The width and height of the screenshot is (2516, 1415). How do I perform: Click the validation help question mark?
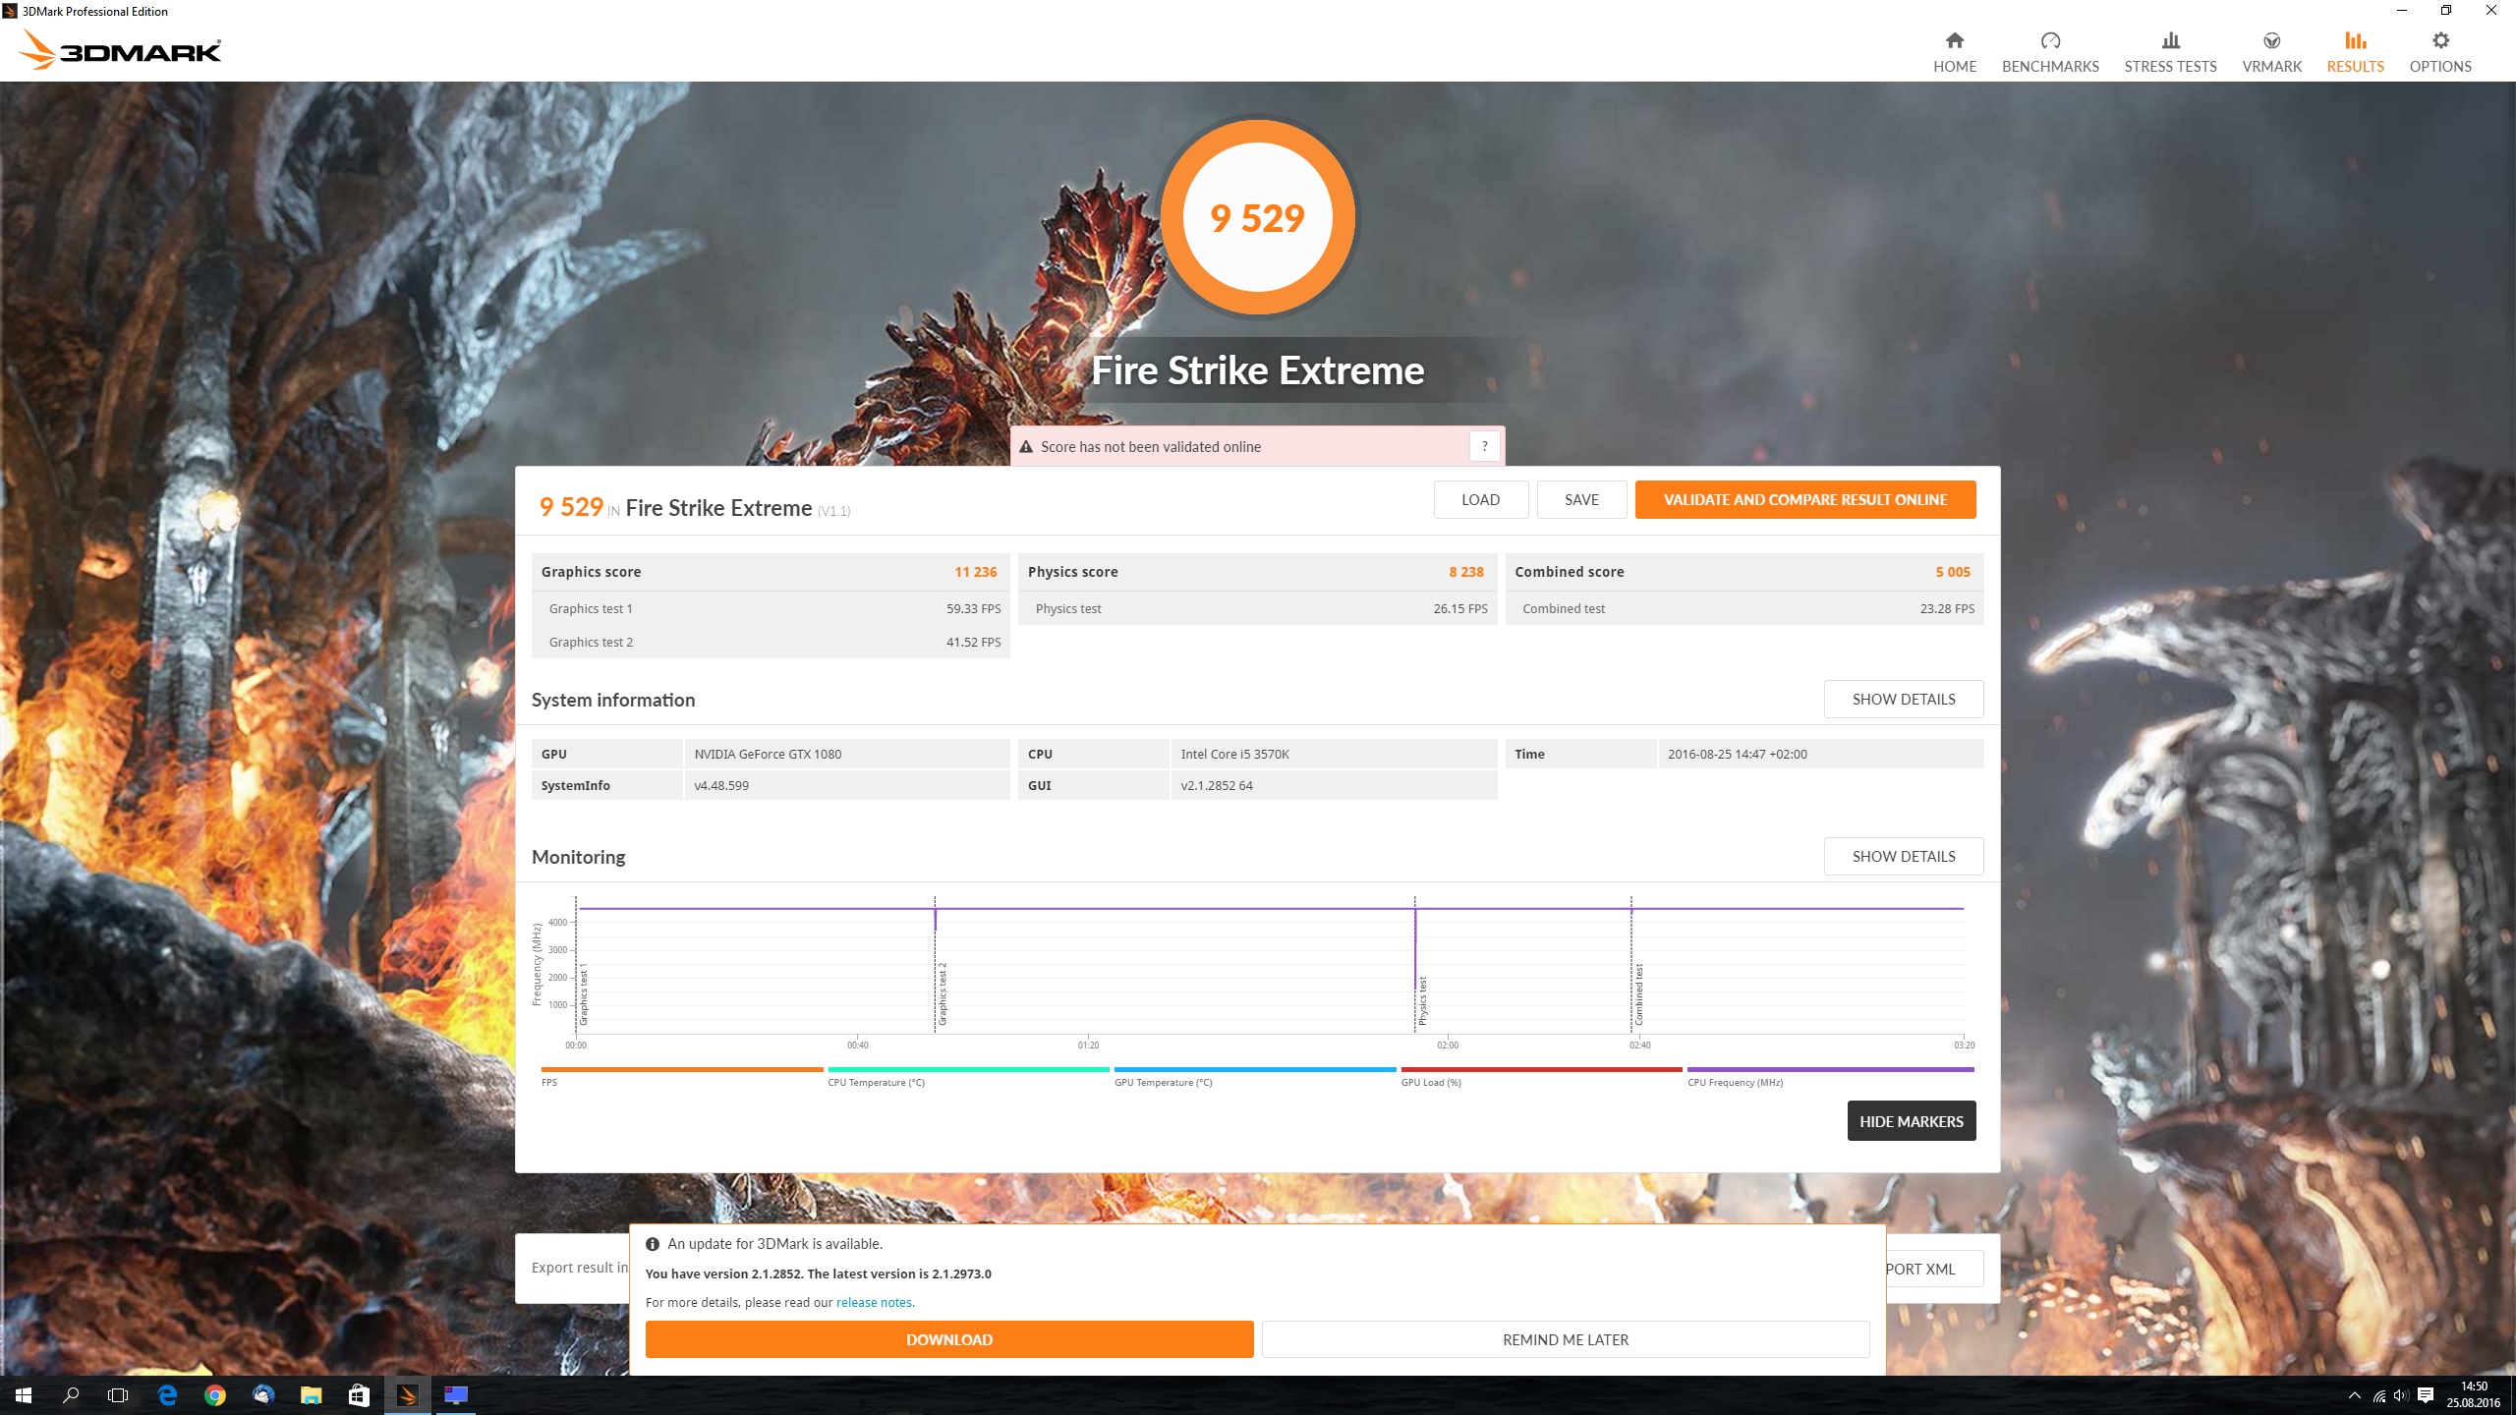tap(1484, 446)
